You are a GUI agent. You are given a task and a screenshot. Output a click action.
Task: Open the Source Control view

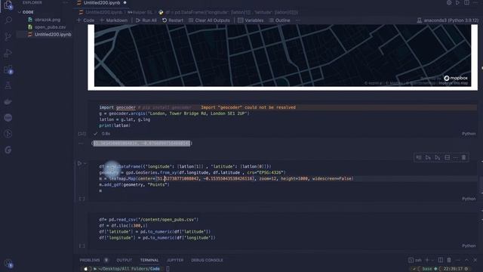8,37
